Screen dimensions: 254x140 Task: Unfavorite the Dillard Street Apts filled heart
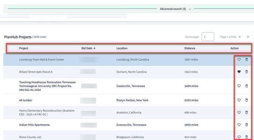click(239, 72)
